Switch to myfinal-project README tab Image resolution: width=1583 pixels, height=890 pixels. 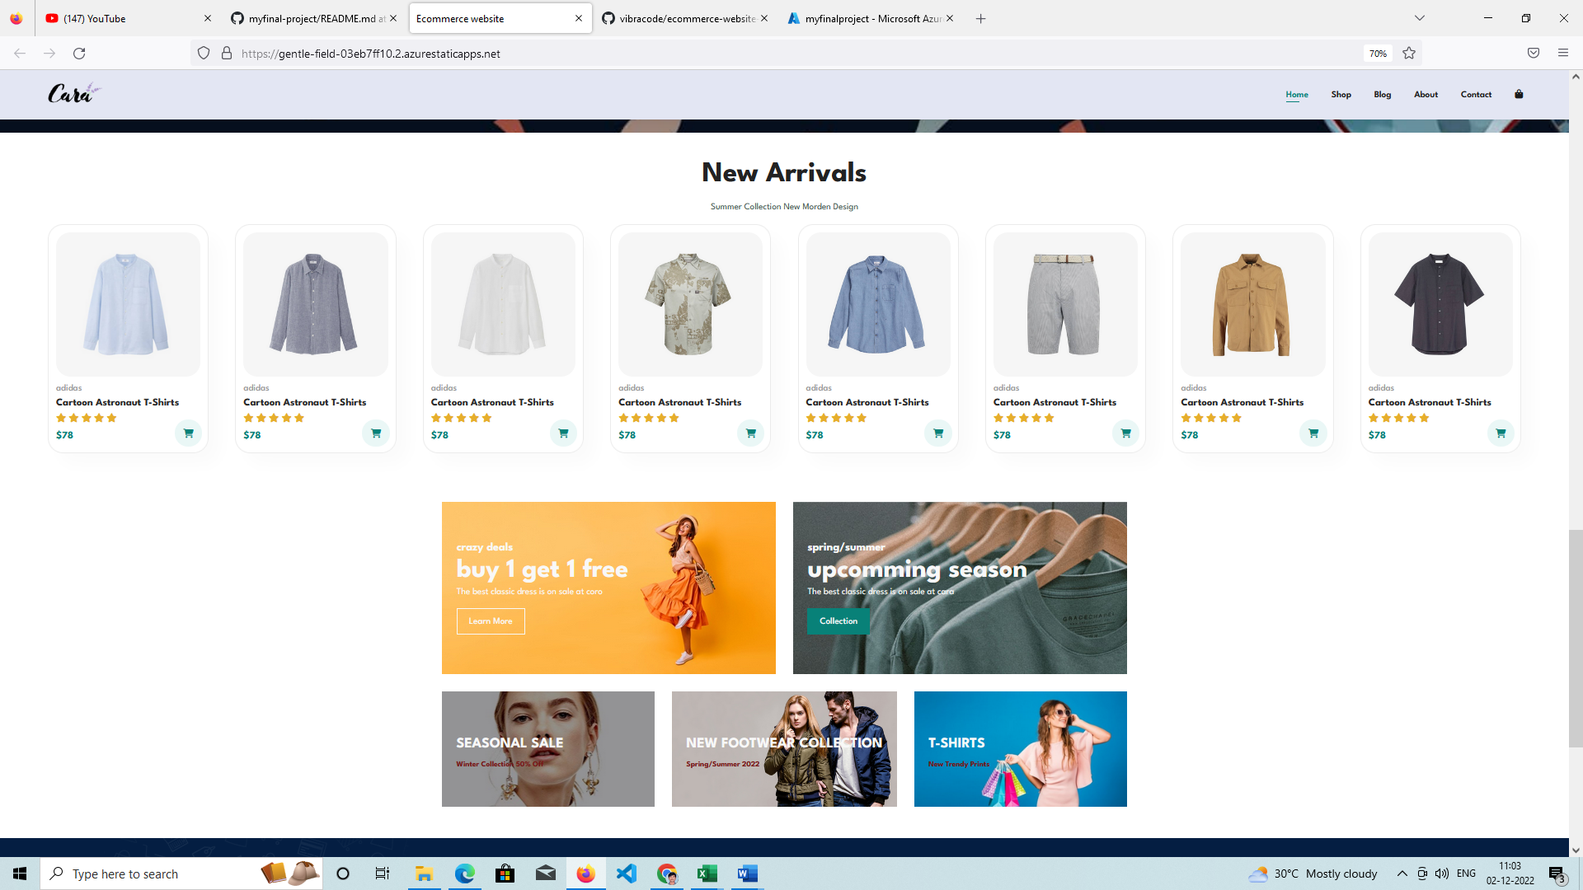click(x=313, y=18)
